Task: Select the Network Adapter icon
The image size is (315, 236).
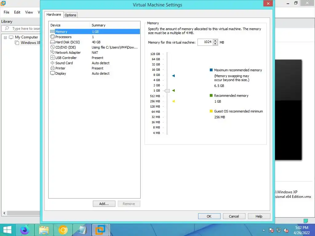Action: [x=52, y=52]
